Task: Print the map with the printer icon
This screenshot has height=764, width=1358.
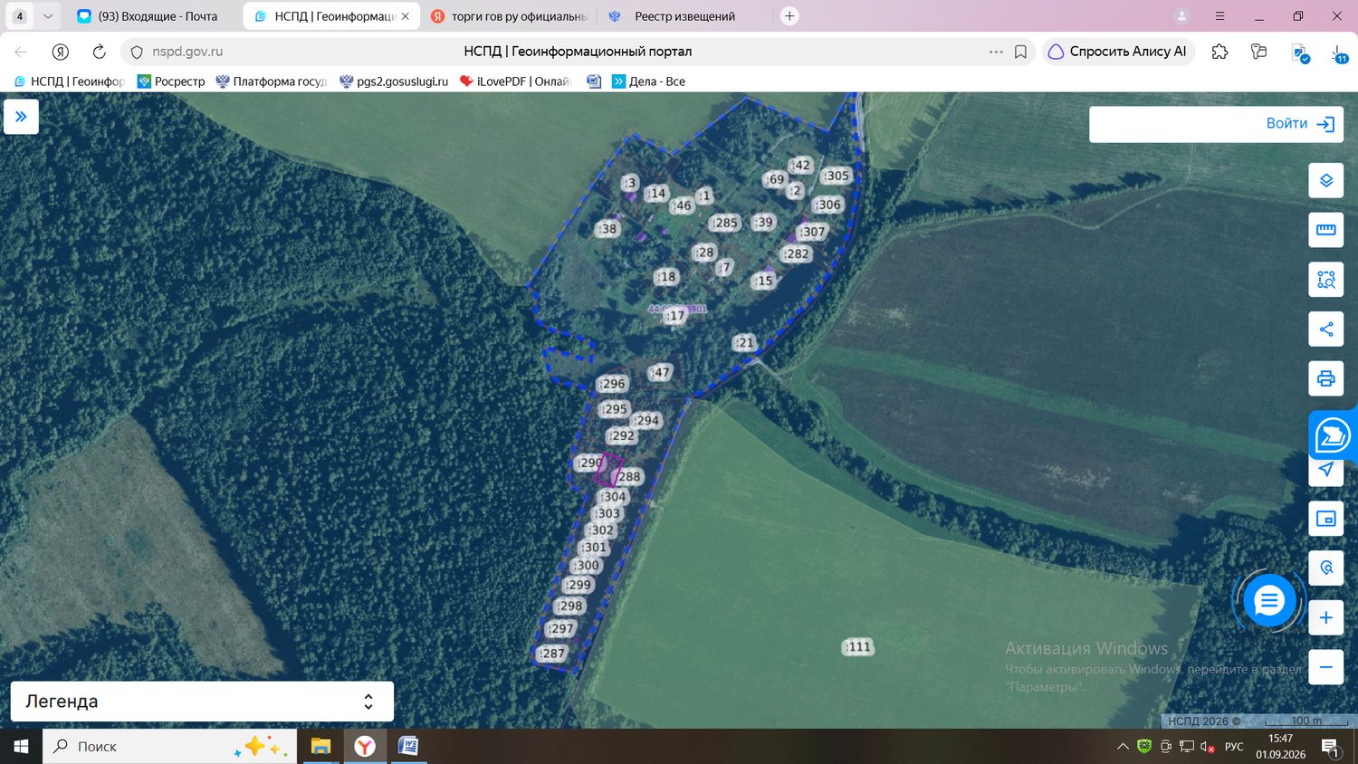Action: coord(1325,378)
